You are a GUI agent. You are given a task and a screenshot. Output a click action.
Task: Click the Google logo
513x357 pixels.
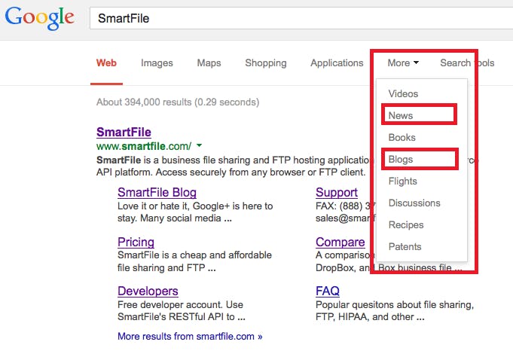(x=40, y=18)
